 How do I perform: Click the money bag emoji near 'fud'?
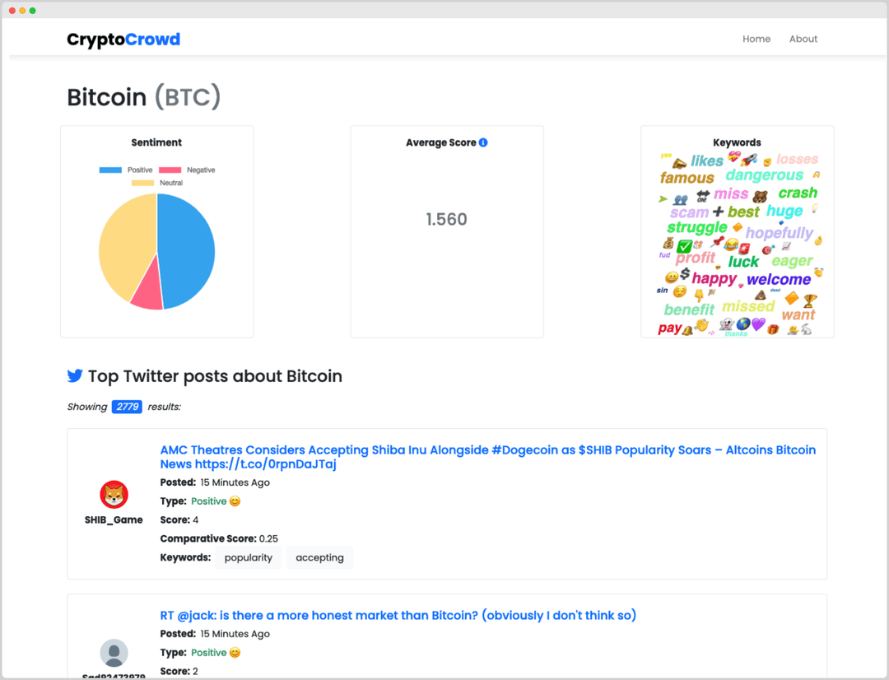(x=668, y=245)
